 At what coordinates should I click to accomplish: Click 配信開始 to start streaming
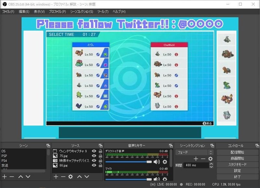238,152
